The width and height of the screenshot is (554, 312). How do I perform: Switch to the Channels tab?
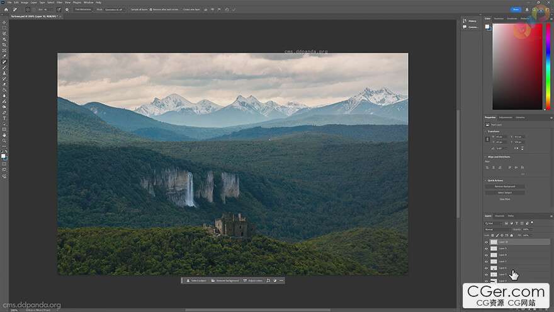[499, 216]
